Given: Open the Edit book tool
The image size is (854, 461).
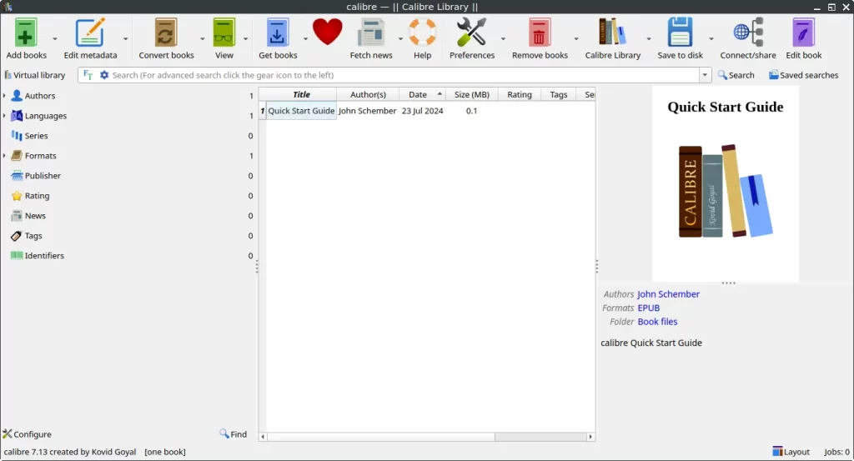Looking at the screenshot, I should point(803,33).
